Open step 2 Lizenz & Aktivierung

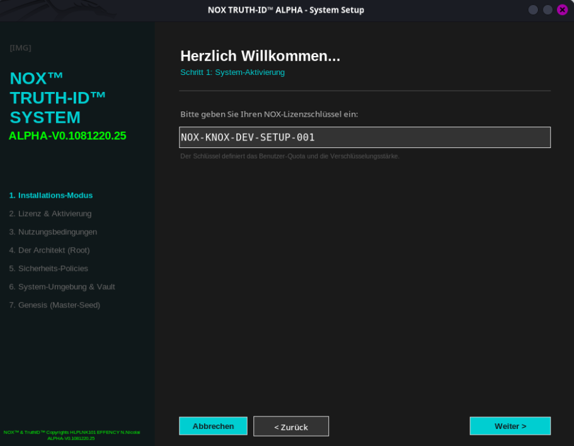tap(50, 214)
